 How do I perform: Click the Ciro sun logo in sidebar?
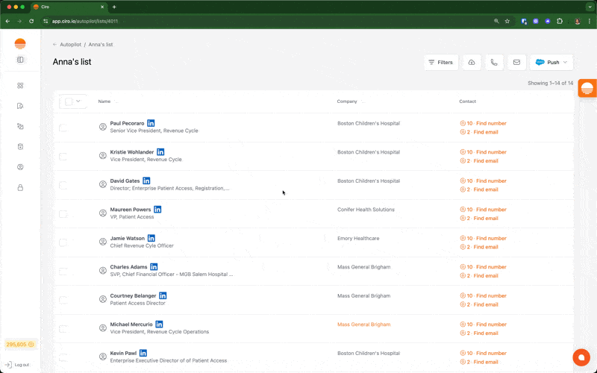20,44
